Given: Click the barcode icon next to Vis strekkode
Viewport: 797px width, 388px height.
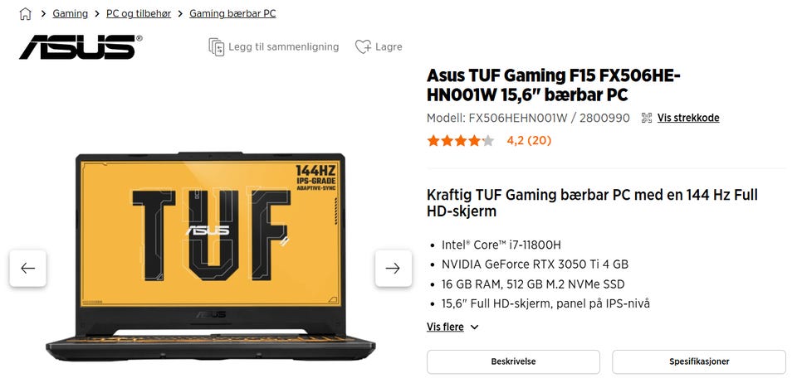Looking at the screenshot, I should (x=647, y=118).
